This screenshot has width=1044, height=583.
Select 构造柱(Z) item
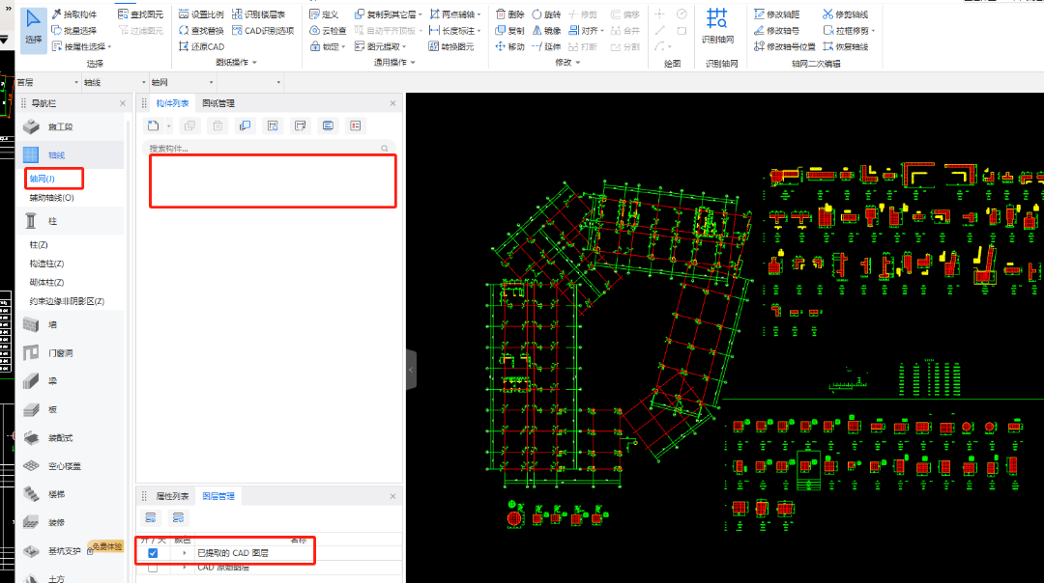click(46, 264)
